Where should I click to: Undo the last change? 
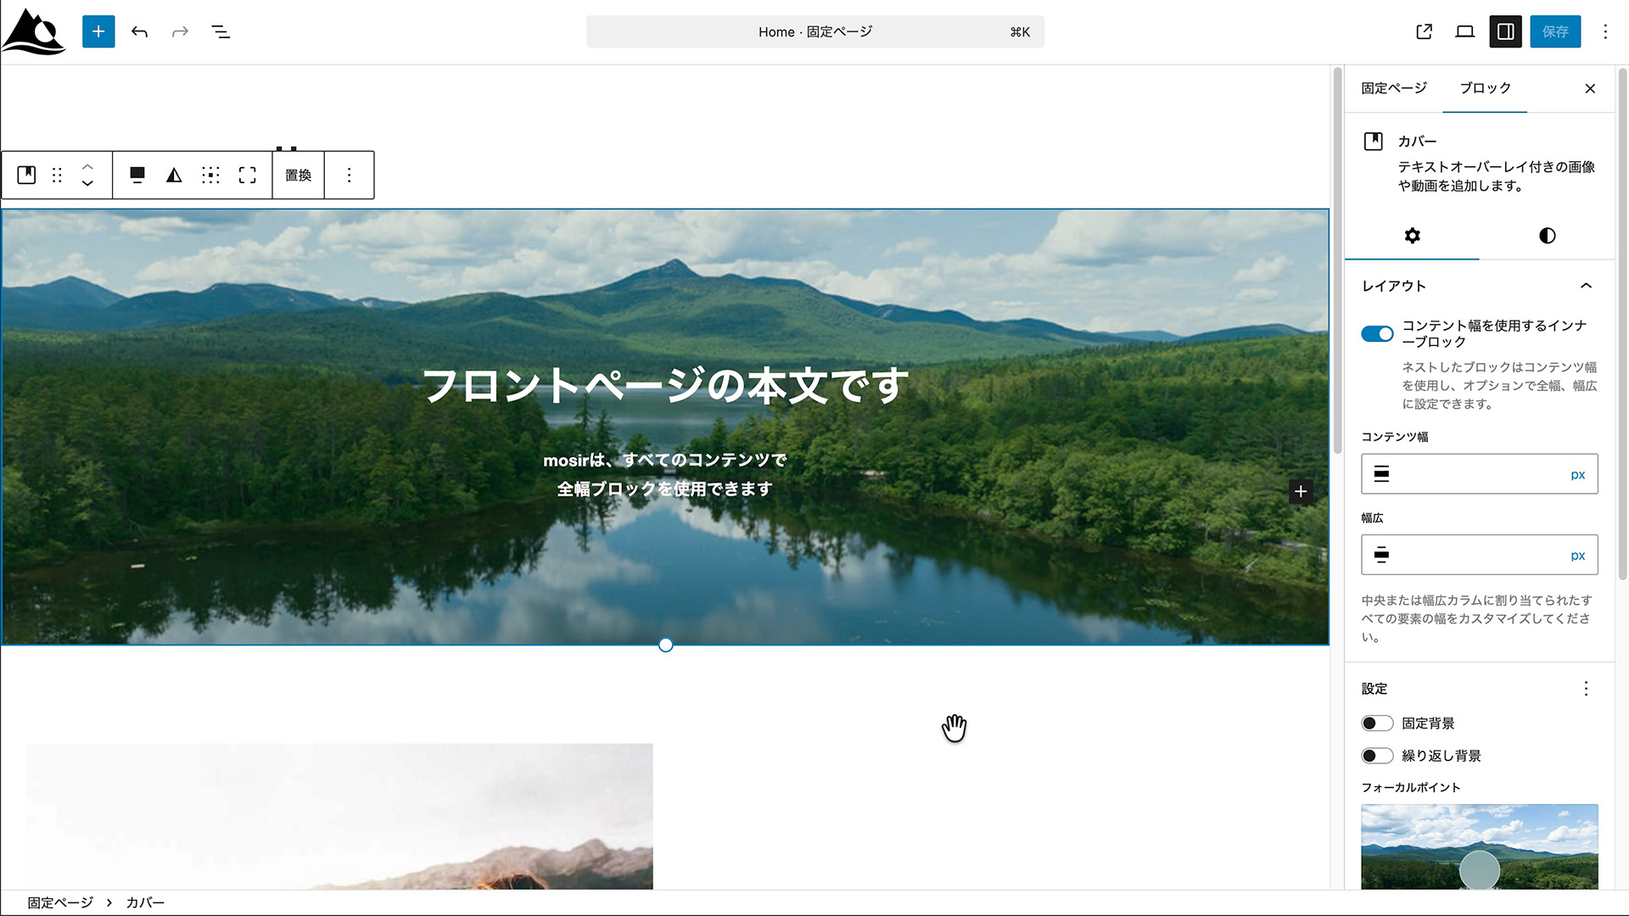pyautogui.click(x=140, y=31)
